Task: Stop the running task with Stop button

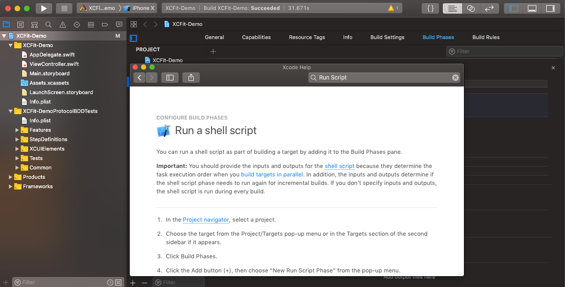Action: [x=64, y=8]
